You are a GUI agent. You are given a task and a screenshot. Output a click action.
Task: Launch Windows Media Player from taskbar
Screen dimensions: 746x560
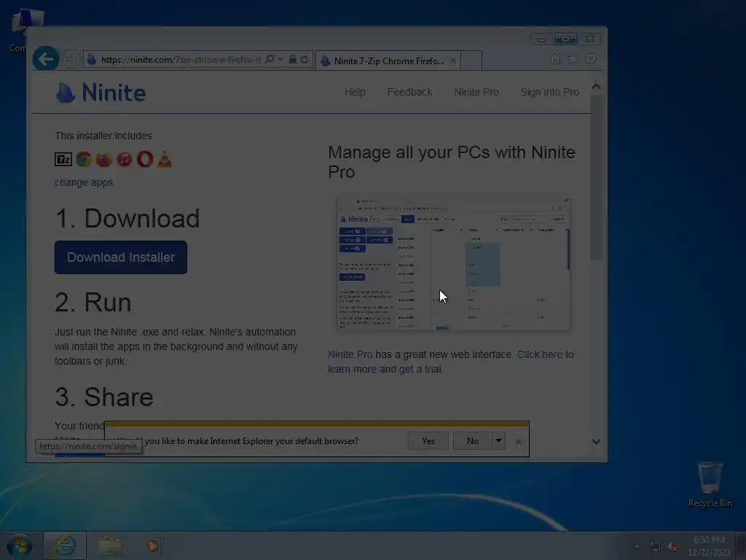coord(153,545)
